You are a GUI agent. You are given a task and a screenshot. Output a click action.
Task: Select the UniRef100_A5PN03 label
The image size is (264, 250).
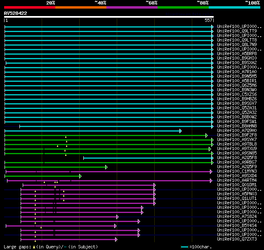237,194
